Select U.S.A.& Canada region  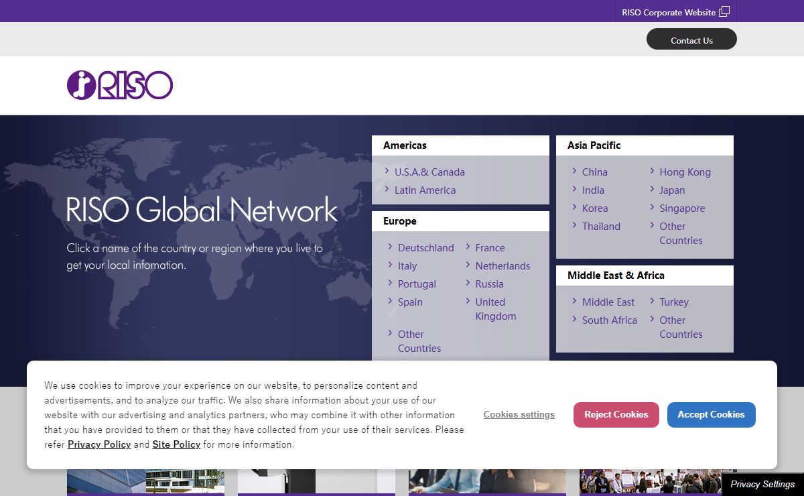tap(429, 172)
